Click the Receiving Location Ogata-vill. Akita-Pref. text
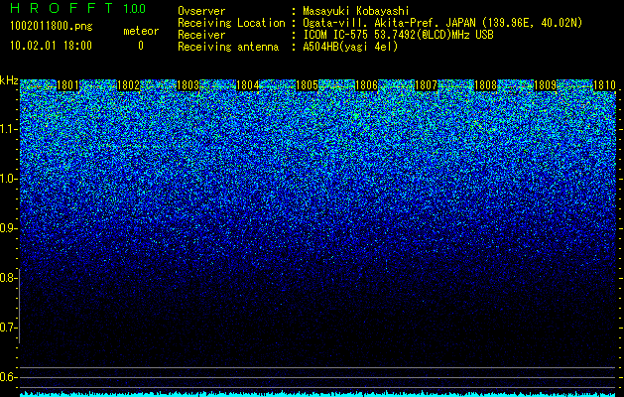The width and height of the screenshot is (624, 397). click(441, 23)
